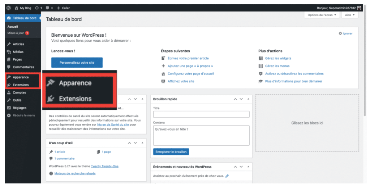Click the Superadmin287812 avatar
This screenshot has width=370, height=186.
tap(359, 8)
